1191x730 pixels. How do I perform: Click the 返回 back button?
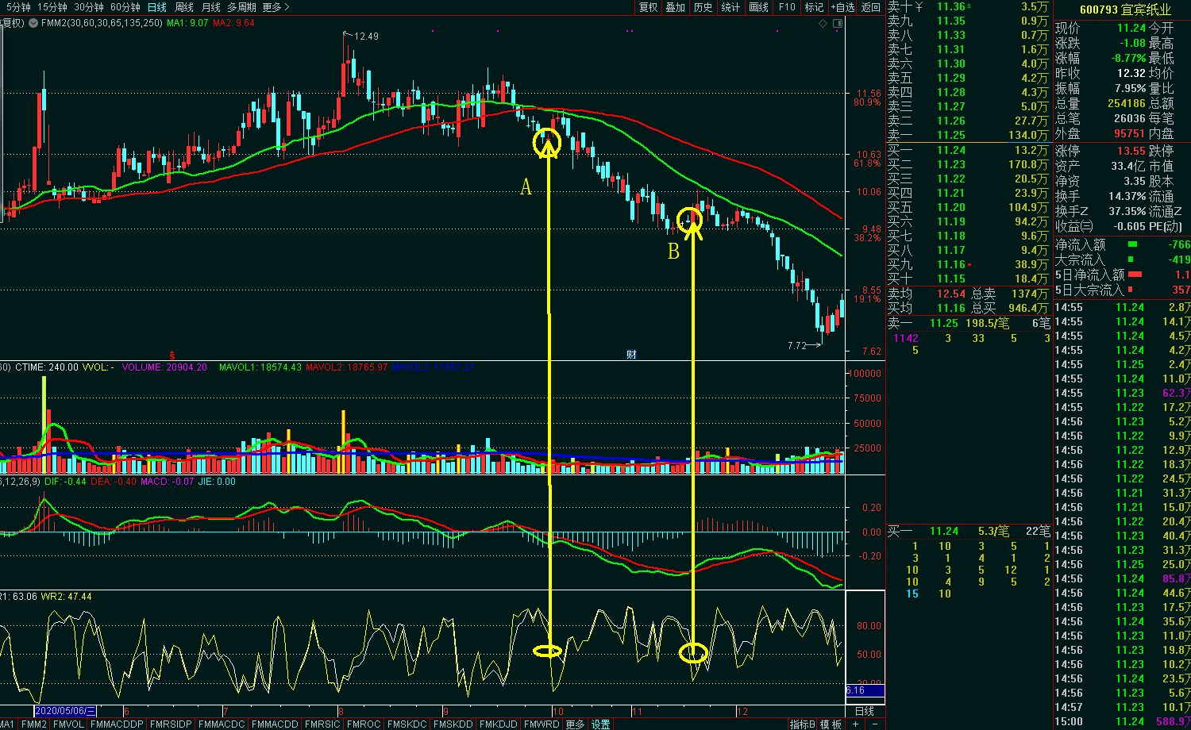click(x=870, y=7)
